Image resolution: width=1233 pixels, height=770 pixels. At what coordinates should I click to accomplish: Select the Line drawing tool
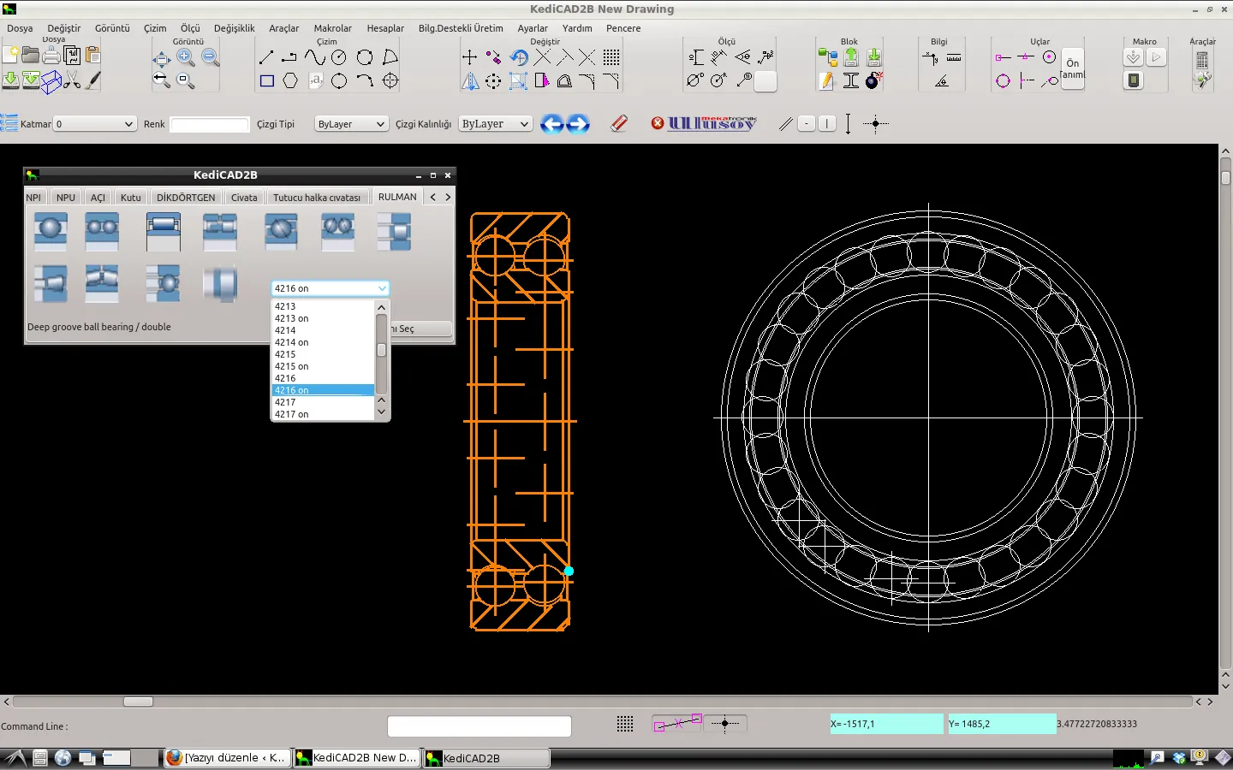[x=265, y=56]
